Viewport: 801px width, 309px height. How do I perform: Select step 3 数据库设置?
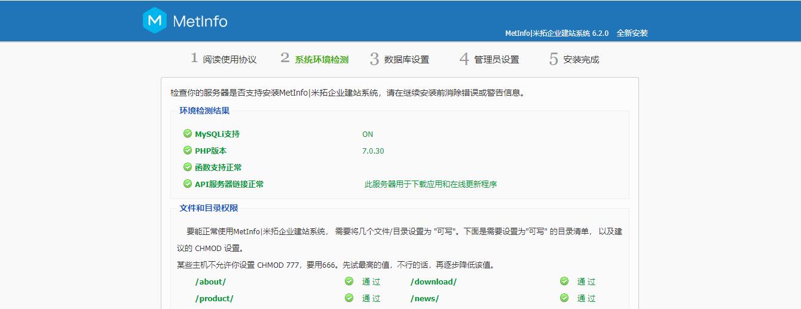(x=399, y=59)
